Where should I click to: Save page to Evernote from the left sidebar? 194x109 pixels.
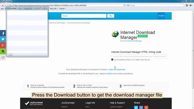3,51
